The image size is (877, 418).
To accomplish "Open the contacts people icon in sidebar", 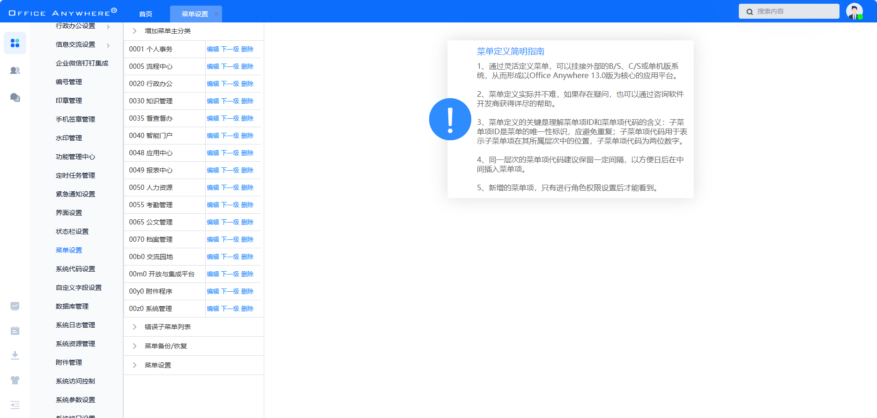I will coord(15,70).
